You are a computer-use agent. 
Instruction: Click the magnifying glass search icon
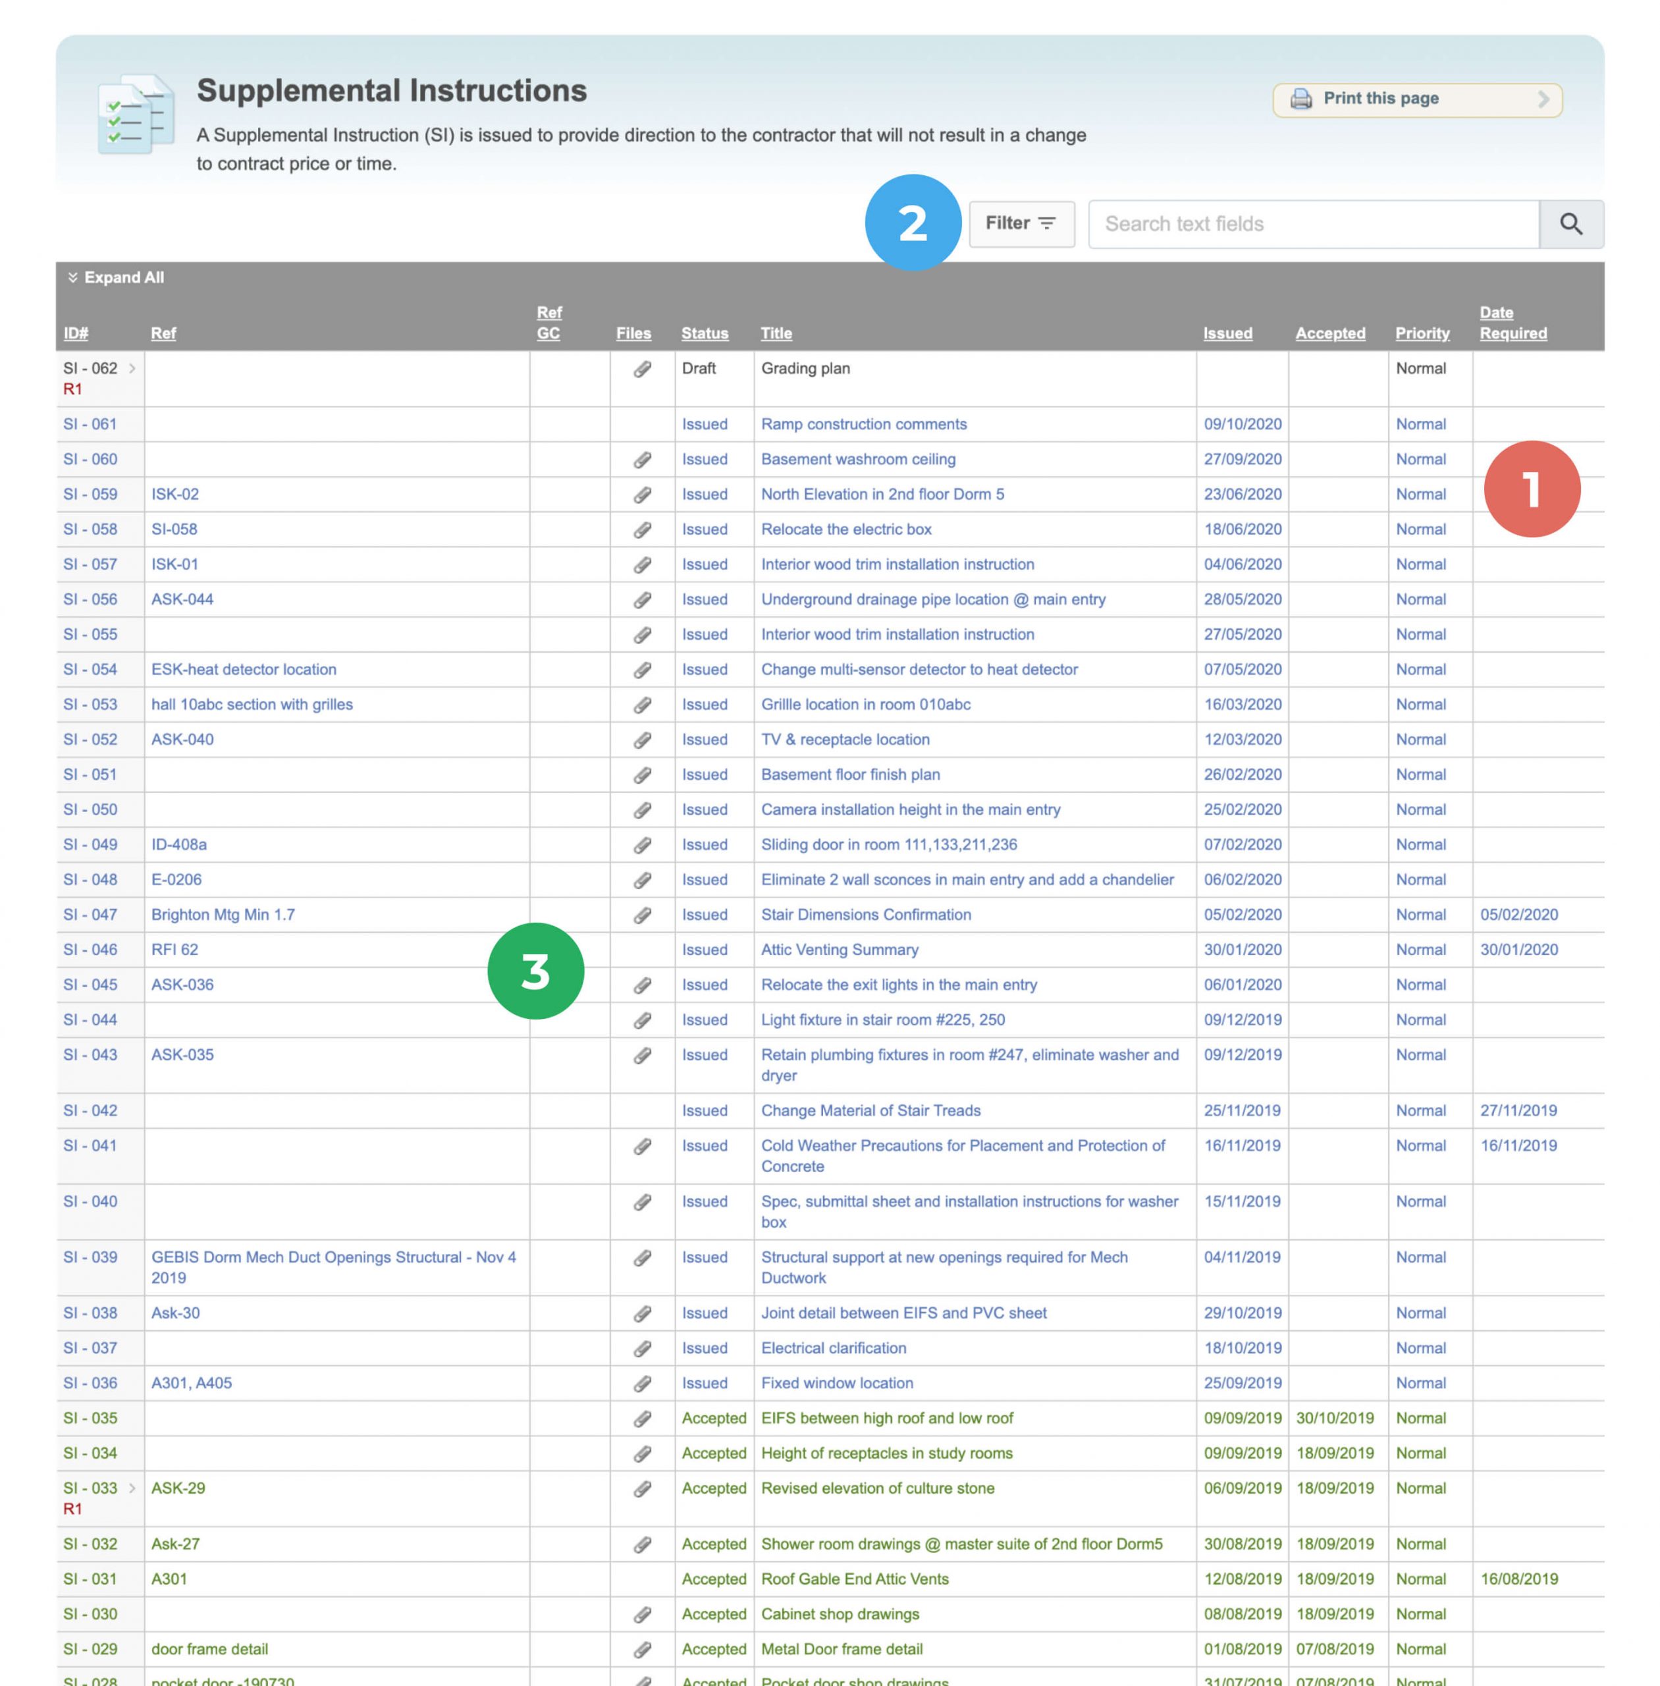tap(1572, 223)
